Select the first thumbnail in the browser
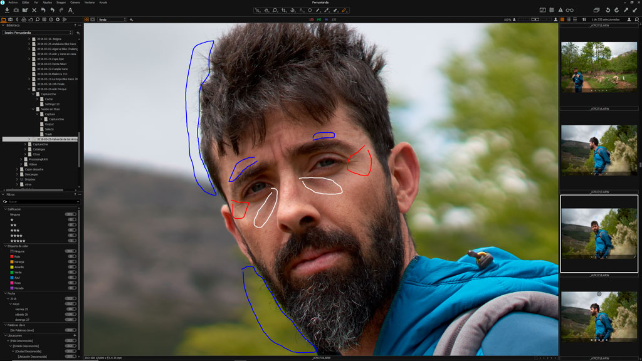Image resolution: width=642 pixels, height=361 pixels. [599, 67]
